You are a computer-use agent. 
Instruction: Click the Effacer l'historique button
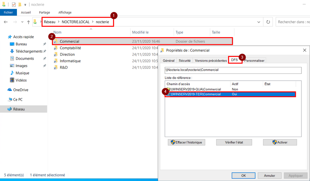tap(186, 142)
